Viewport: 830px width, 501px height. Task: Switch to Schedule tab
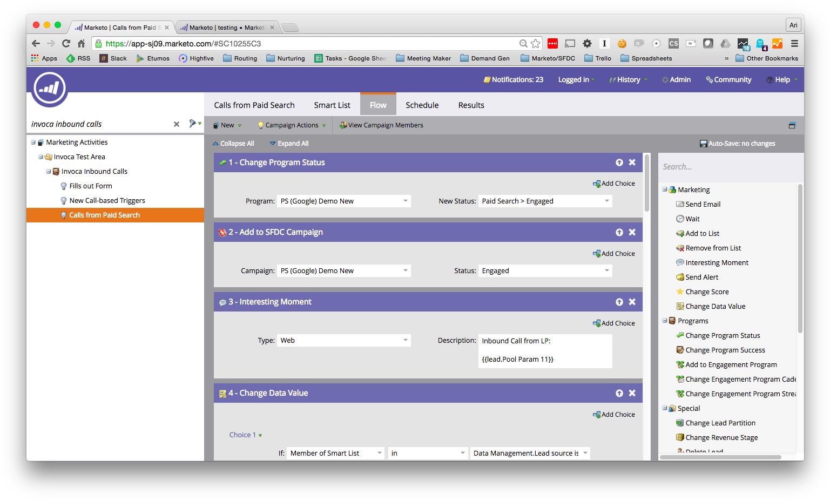(x=422, y=105)
